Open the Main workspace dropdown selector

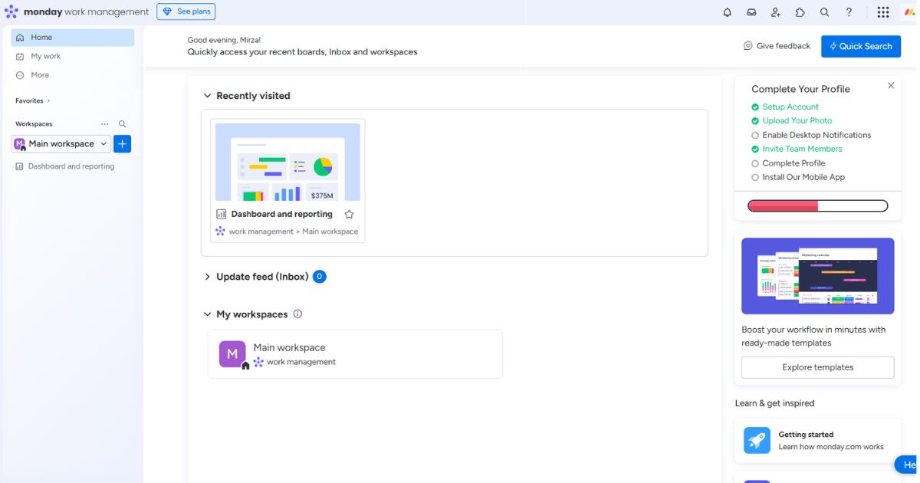coord(61,144)
